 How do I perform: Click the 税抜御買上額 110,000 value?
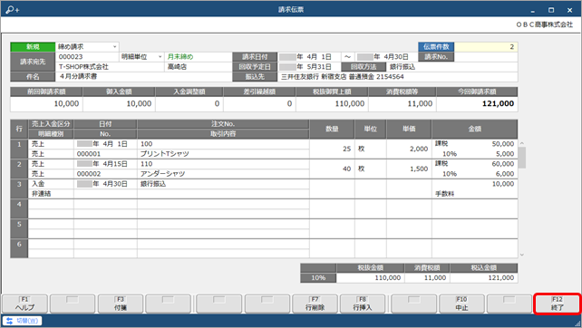332,104
